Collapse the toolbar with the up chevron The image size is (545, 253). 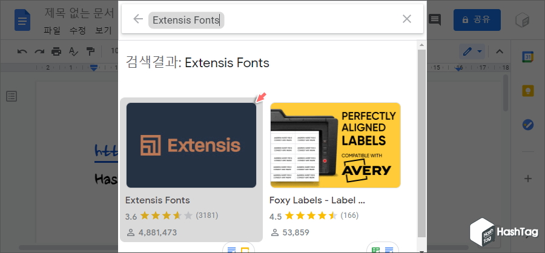(500, 52)
